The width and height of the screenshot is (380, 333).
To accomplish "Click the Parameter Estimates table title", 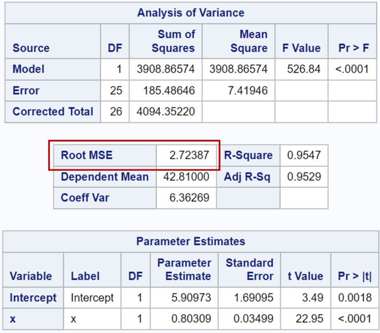I will pyautogui.click(x=190, y=241).
